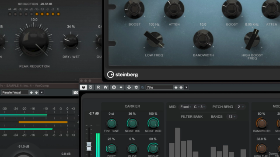The height and width of the screenshot is (157, 280).
Task: Click the 8.95 kHz frequency value
Action: 252,24
